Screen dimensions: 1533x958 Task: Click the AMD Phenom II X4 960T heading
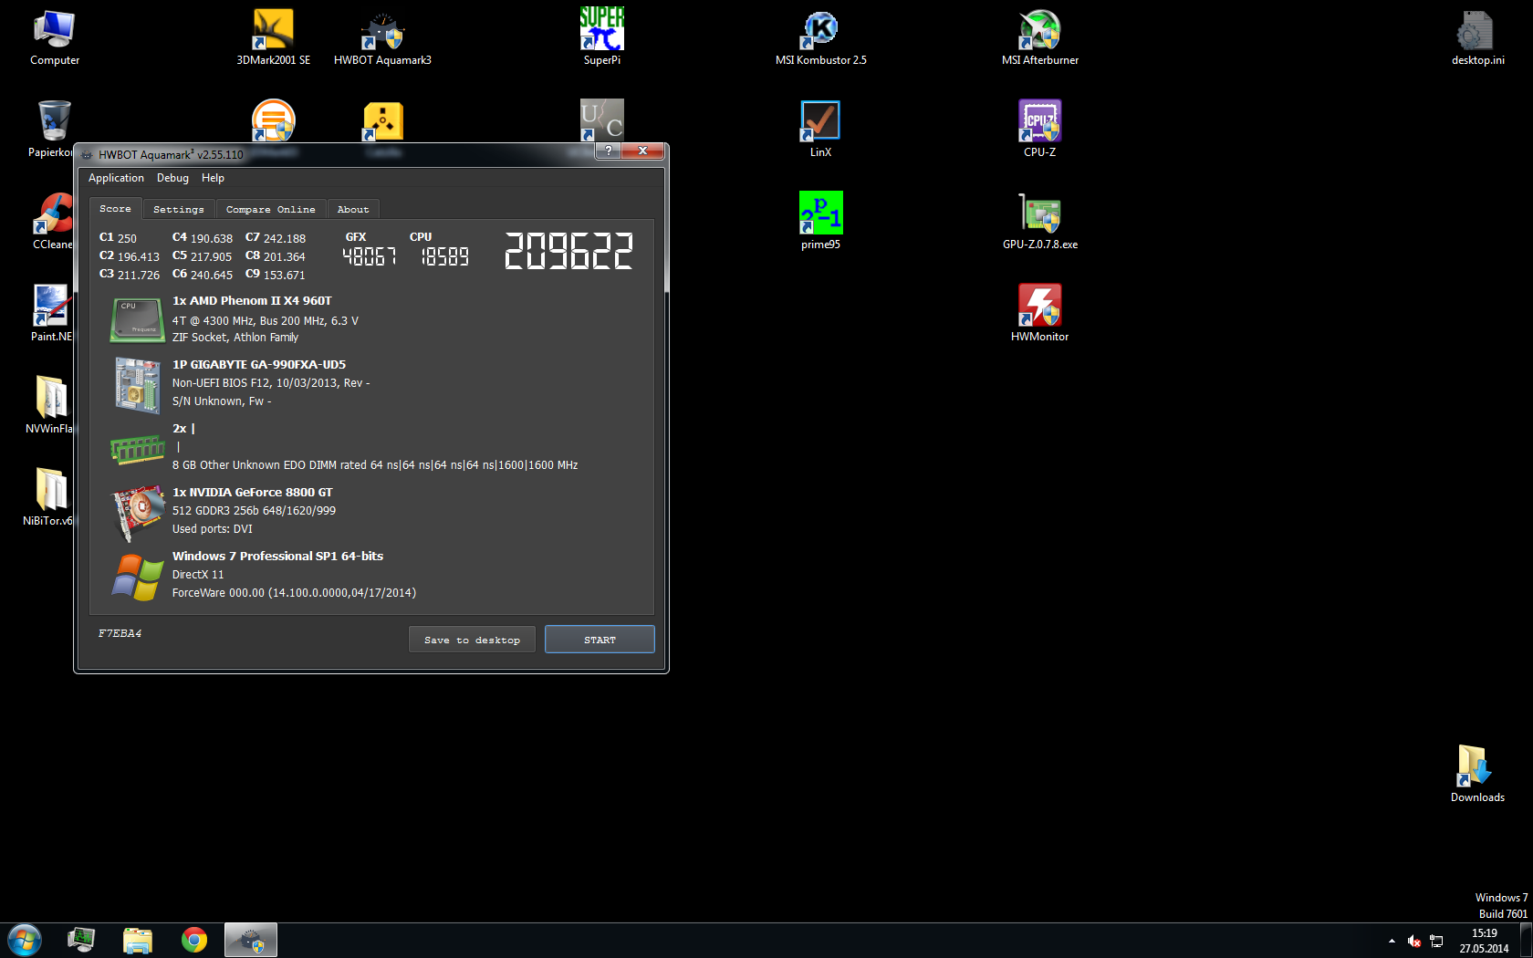tap(252, 301)
